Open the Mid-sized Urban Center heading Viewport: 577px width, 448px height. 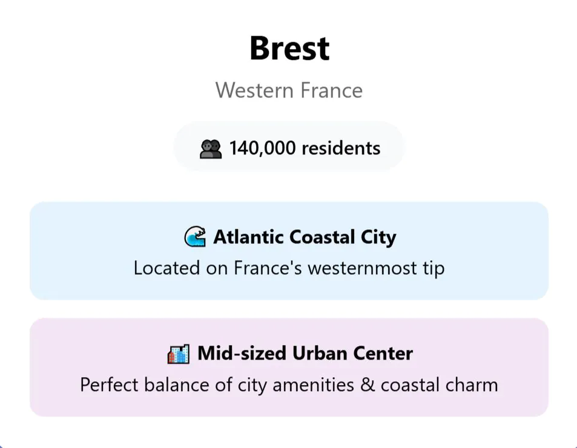[305, 354]
